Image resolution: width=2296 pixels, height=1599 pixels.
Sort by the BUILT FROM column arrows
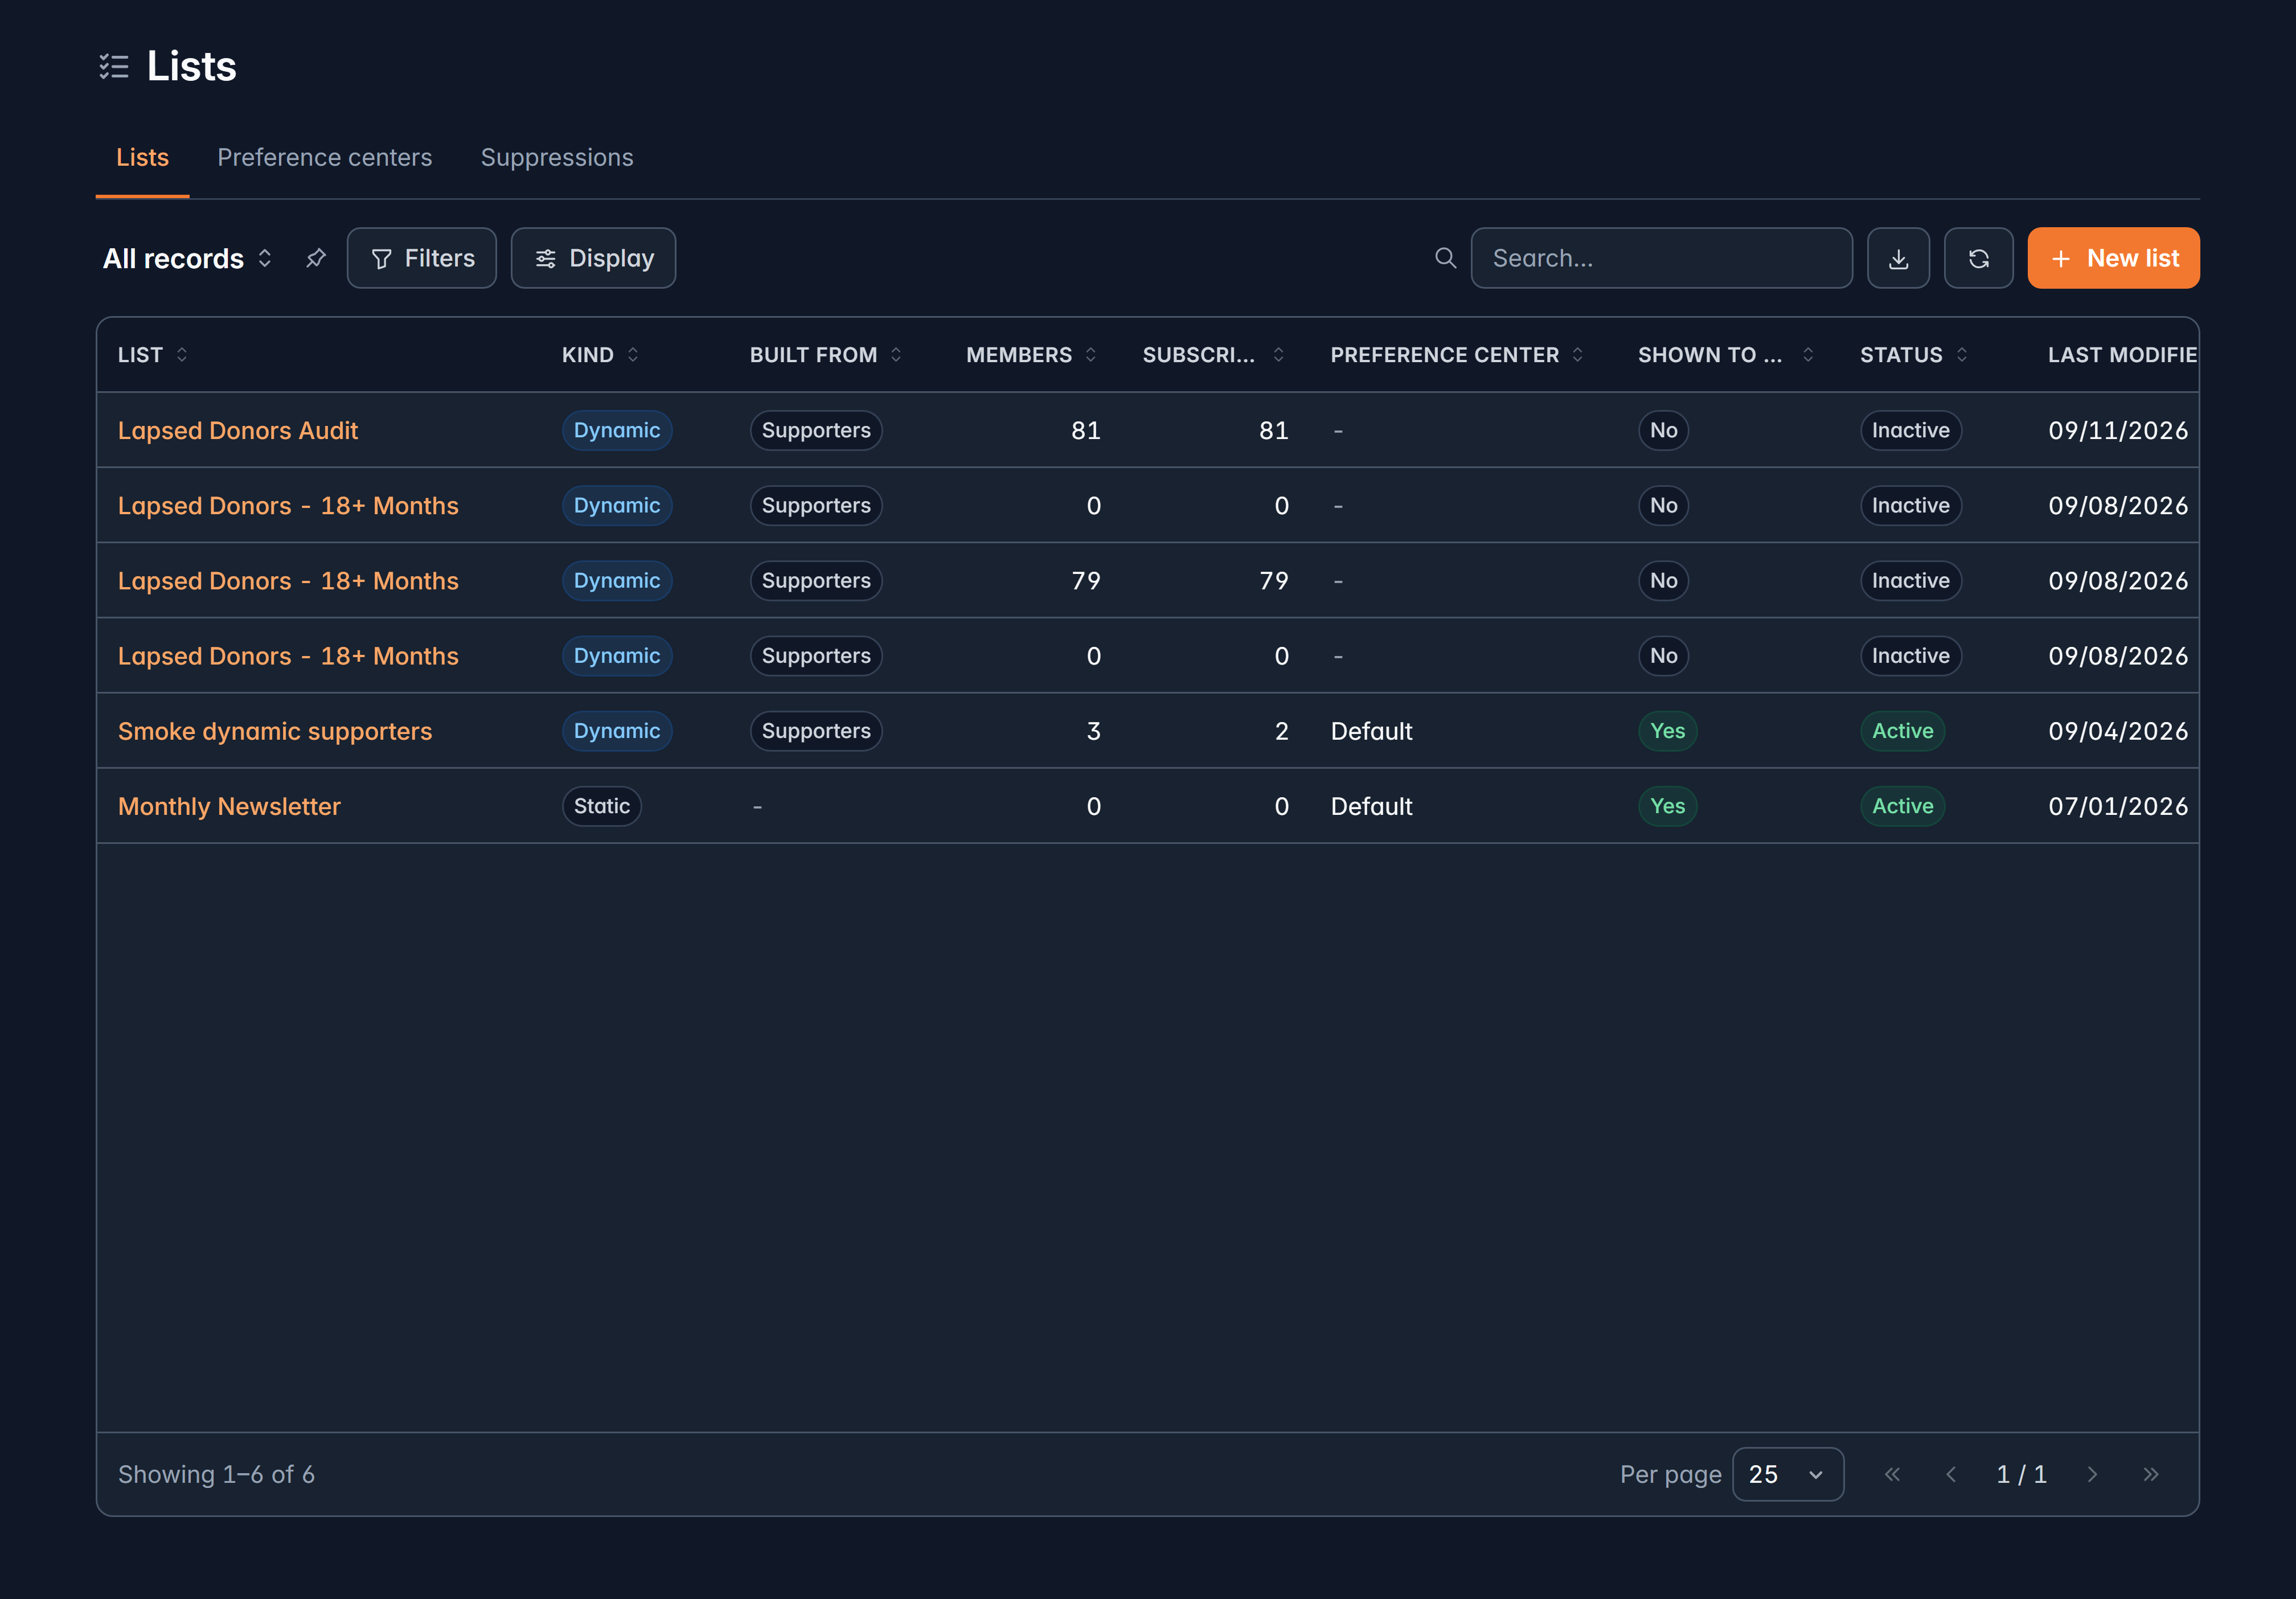(x=896, y=355)
